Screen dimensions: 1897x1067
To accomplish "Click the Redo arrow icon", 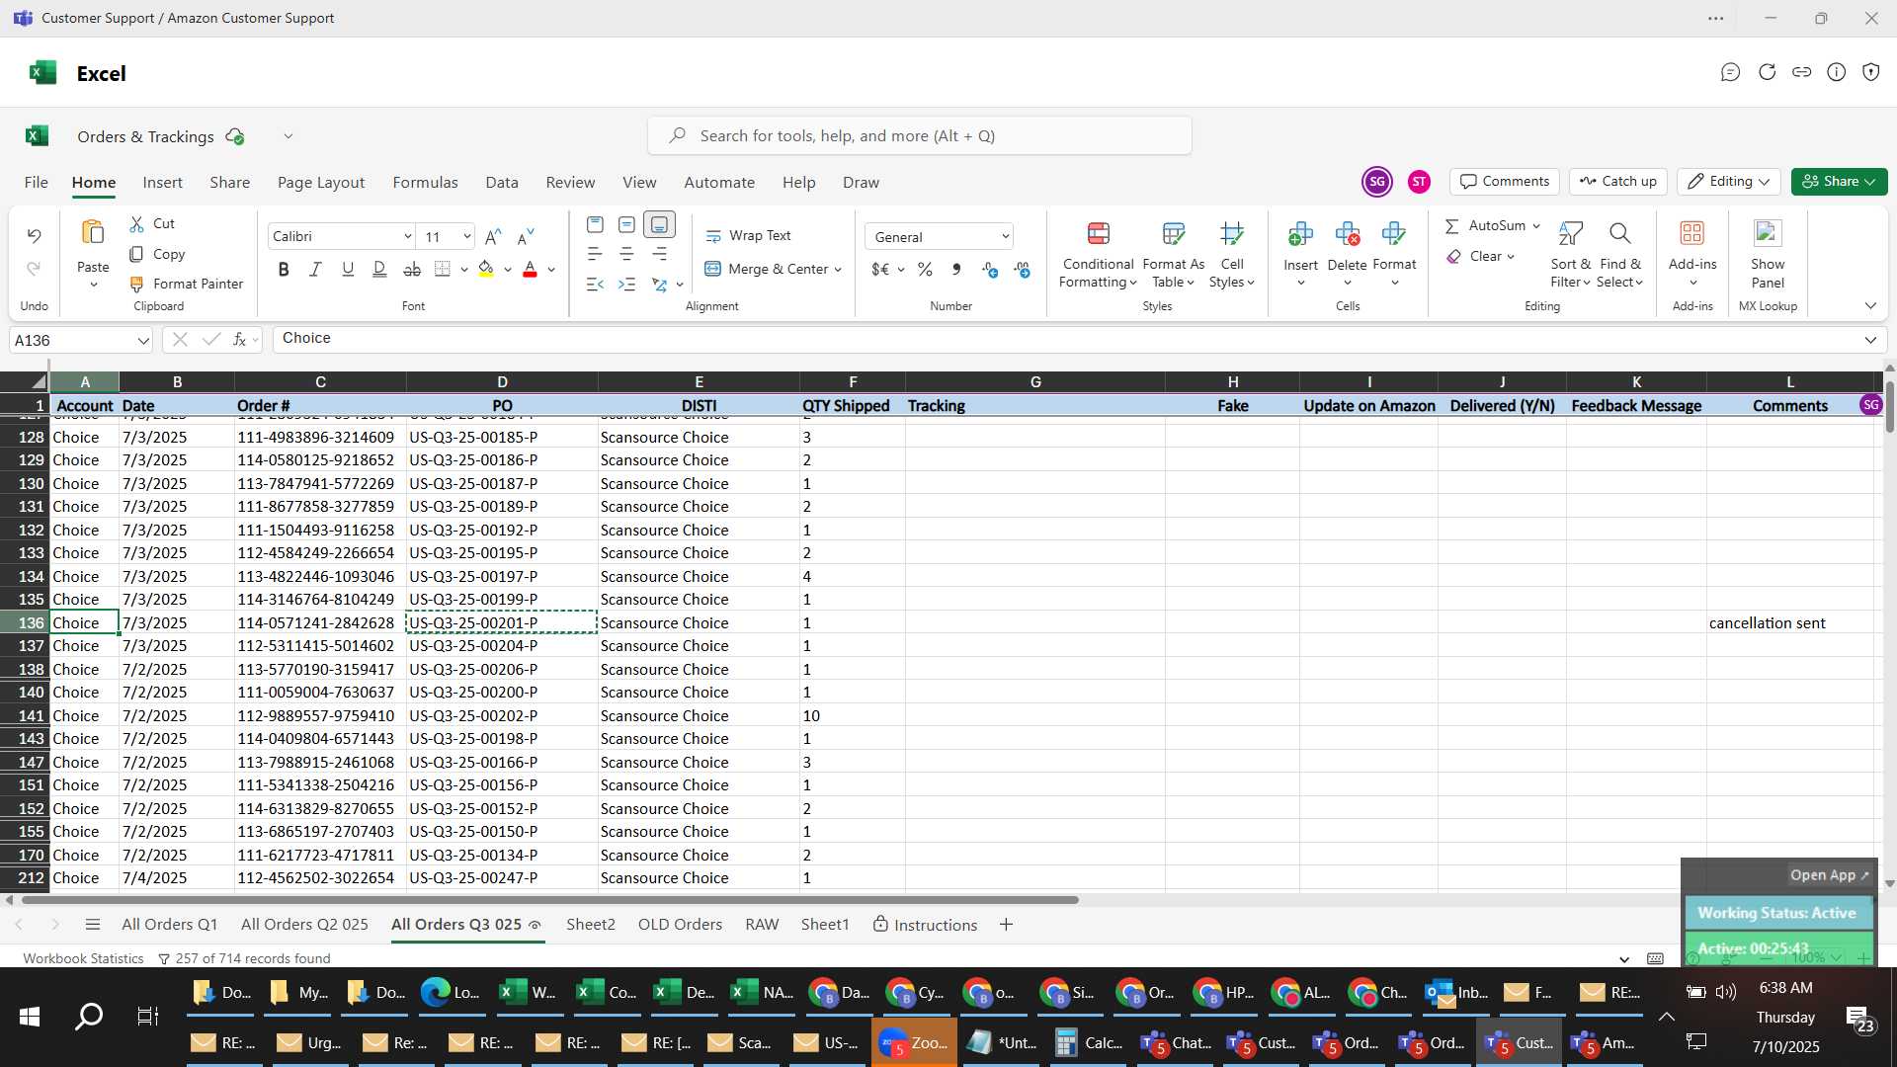I will click(x=34, y=269).
